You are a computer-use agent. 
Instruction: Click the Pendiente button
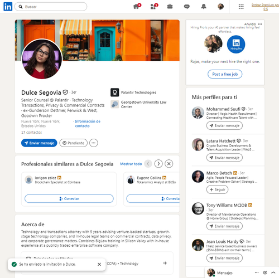74,143
